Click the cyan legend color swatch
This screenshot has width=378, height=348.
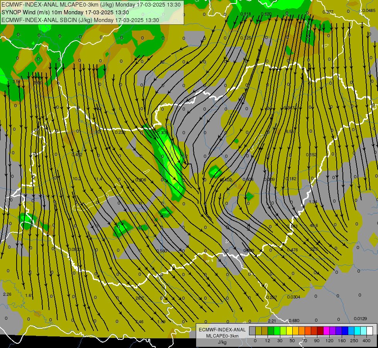(x=357, y=331)
